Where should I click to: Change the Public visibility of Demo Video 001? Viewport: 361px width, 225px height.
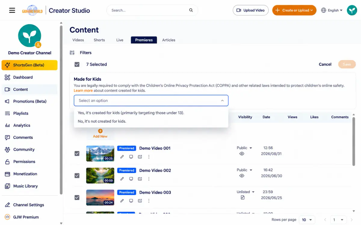tap(244, 148)
